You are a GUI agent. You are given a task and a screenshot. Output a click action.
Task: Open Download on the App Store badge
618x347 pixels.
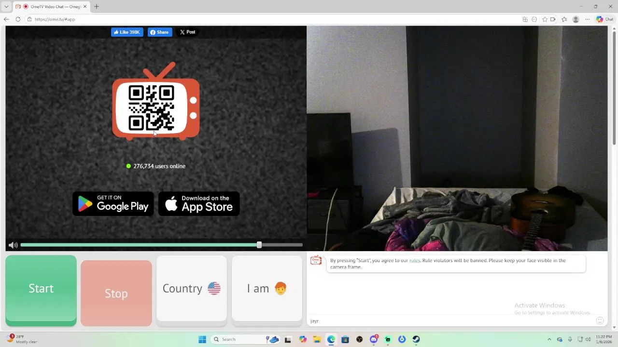(199, 204)
